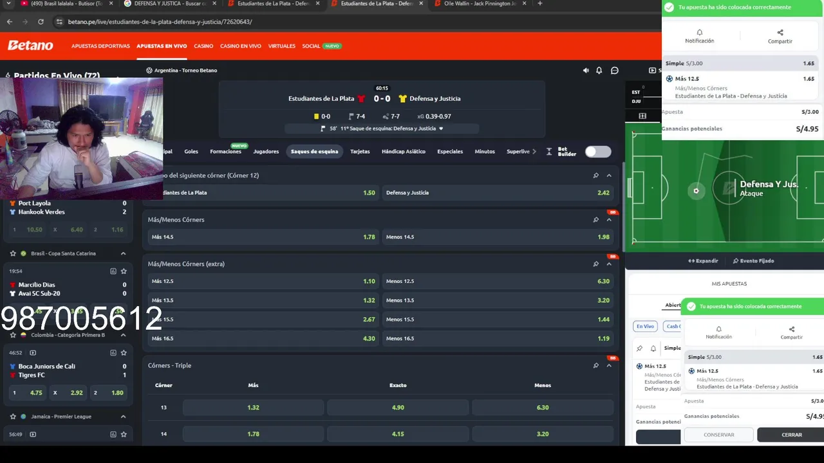Open the Formaciones tab
Viewport: 824px width, 463px height.
(225, 152)
